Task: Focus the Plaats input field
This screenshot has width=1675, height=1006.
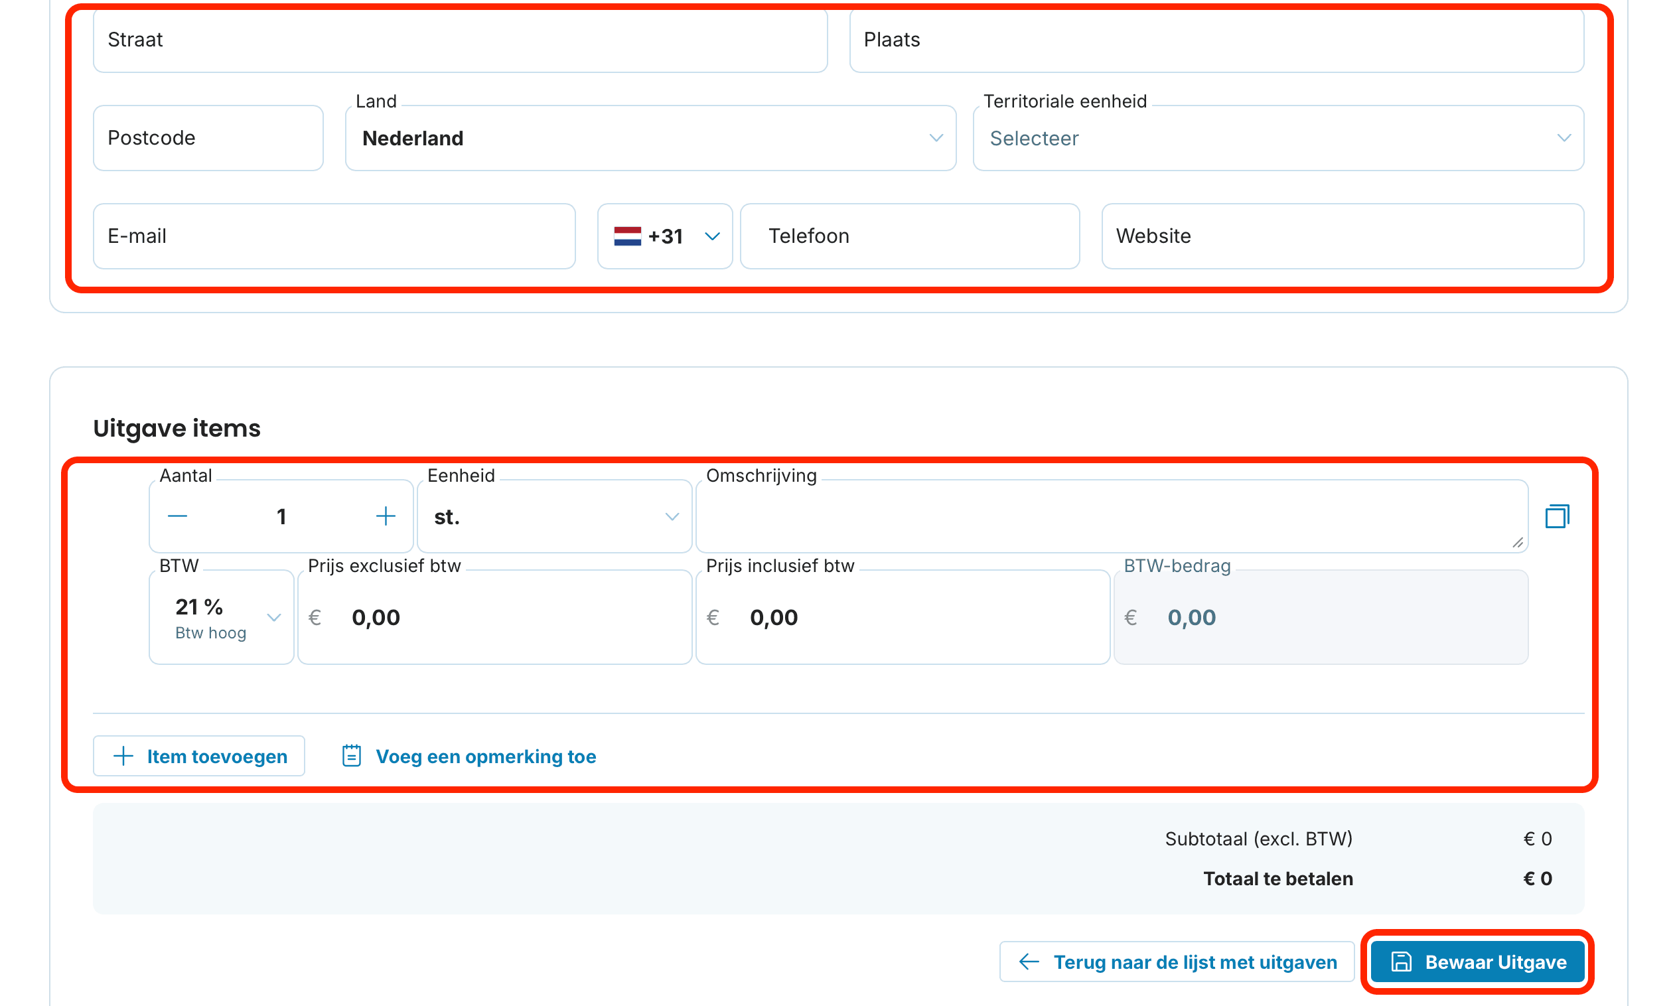Action: tap(1216, 40)
